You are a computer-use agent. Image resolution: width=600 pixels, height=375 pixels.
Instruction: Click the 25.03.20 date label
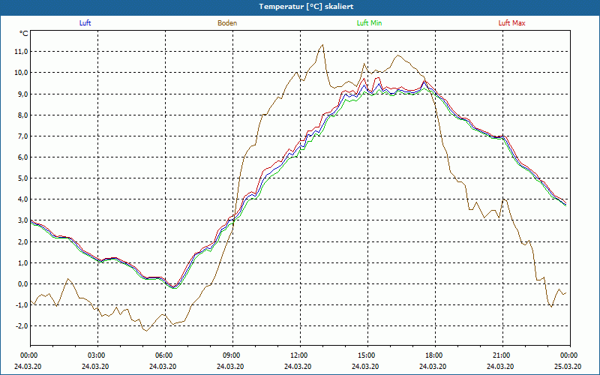pos(568,366)
